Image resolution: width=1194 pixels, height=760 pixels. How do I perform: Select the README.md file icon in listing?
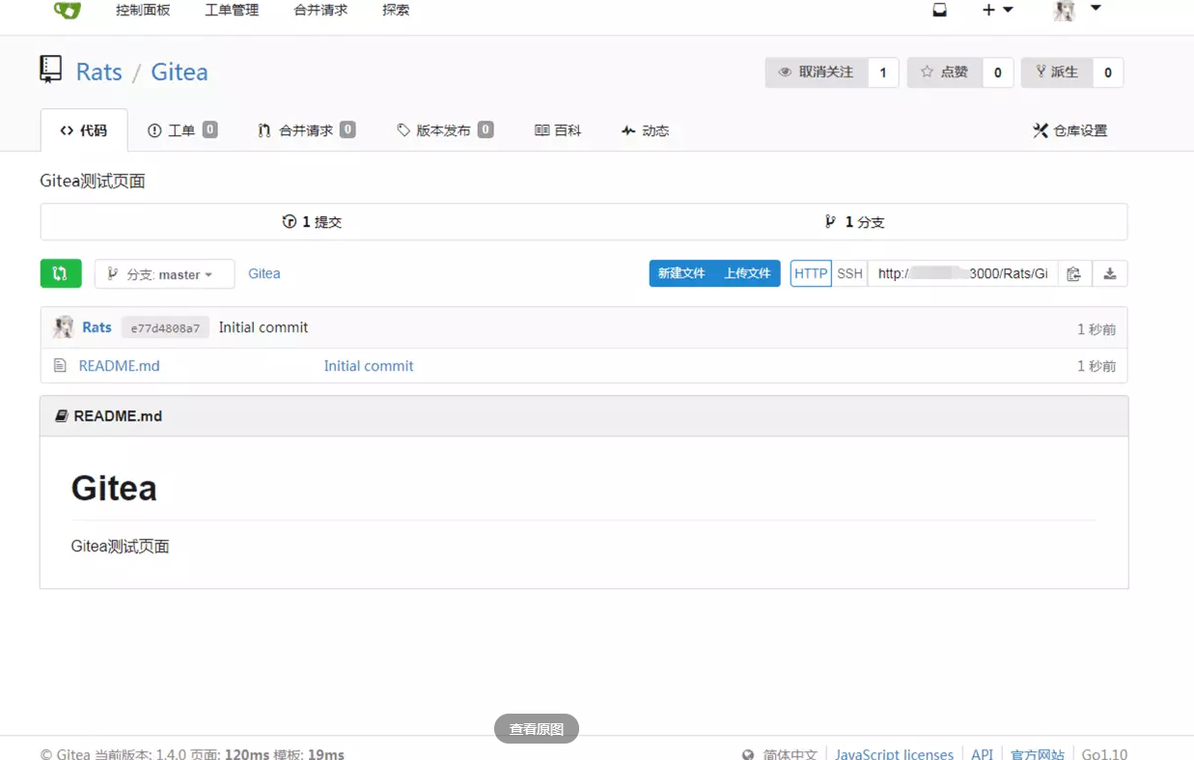pos(60,365)
